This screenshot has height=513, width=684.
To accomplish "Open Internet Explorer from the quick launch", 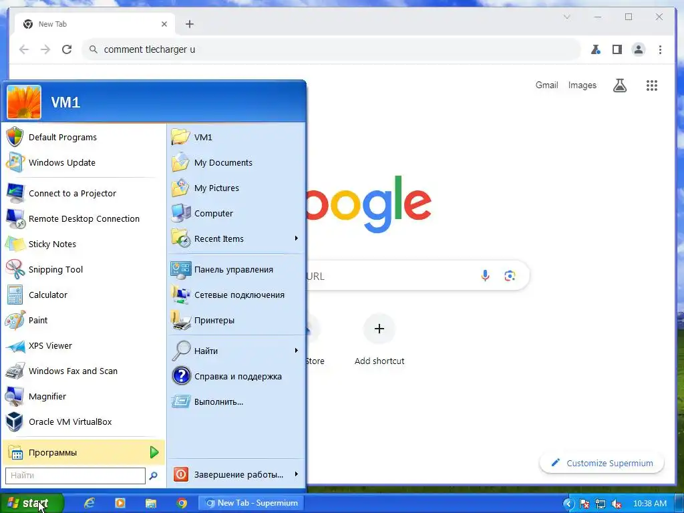I will point(90,503).
